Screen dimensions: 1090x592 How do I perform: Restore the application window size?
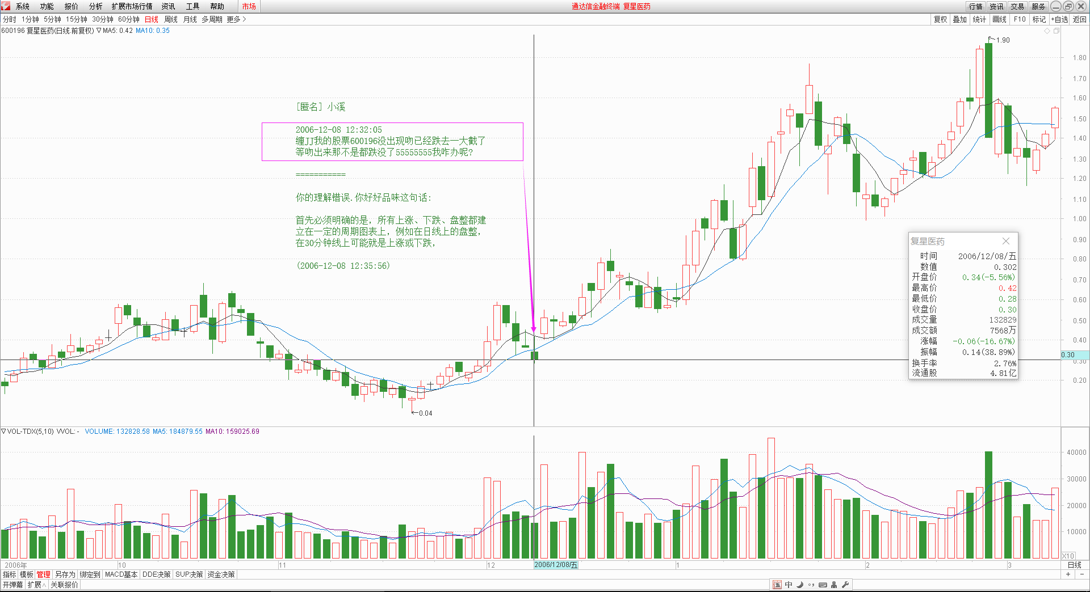pyautogui.click(x=1068, y=6)
